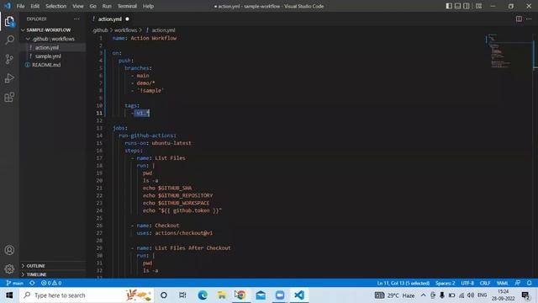
Task: Open the Go menu
Action: click(93, 6)
